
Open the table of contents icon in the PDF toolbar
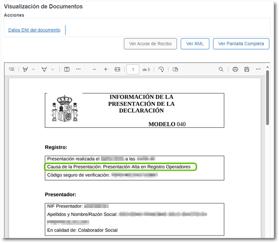[x=12, y=69]
